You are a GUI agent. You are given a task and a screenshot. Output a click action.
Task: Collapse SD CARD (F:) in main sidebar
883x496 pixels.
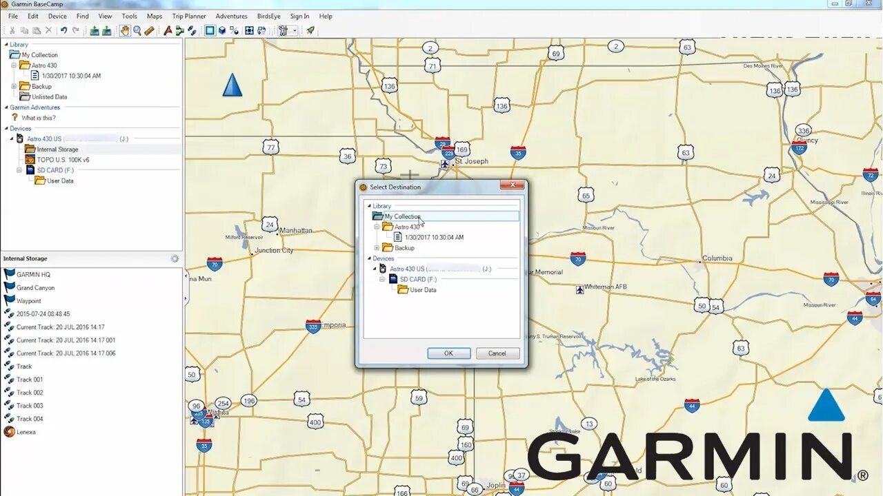click(19, 170)
